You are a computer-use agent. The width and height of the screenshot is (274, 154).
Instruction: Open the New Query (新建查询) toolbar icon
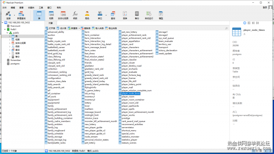(21, 15)
